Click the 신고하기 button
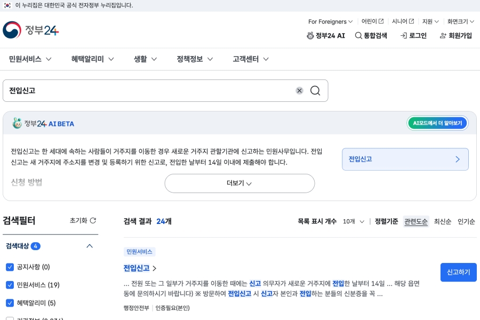The width and height of the screenshot is (480, 320). coord(458,272)
